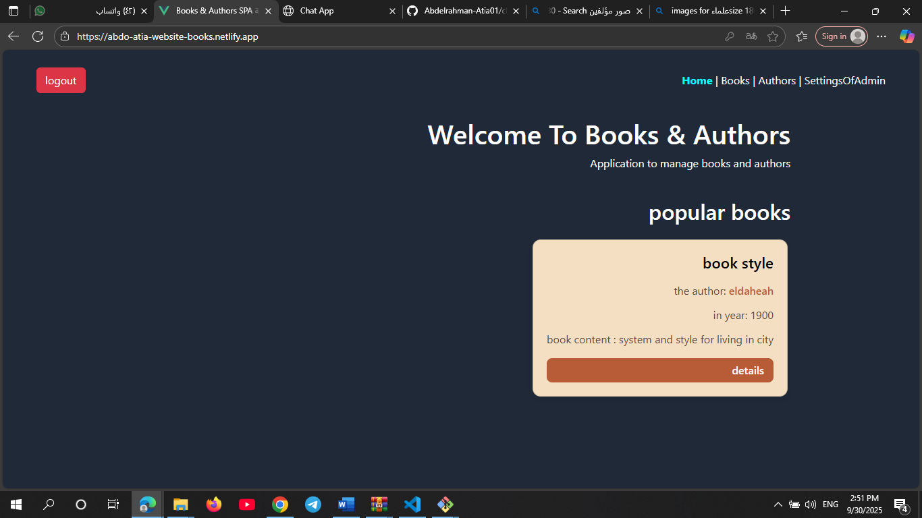Switch to the Chat App tab
The image size is (922, 518).
click(334, 11)
